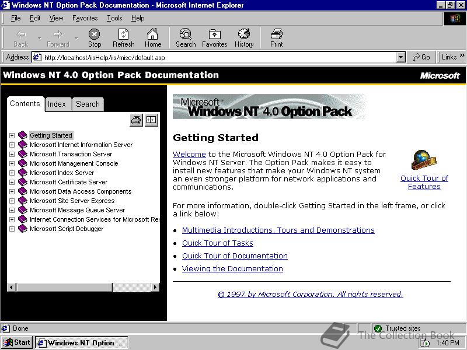Open the Address bar dropdown arrow
Screen dimensions: 467x350
401,57
